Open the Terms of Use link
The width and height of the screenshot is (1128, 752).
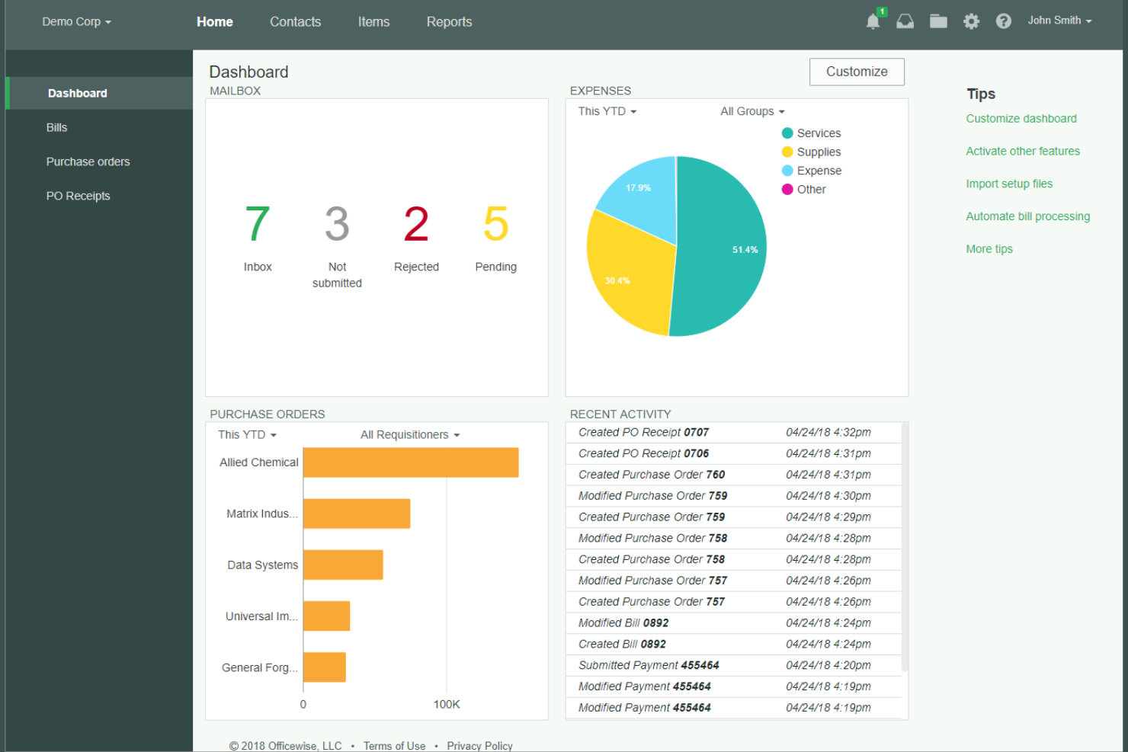(394, 746)
